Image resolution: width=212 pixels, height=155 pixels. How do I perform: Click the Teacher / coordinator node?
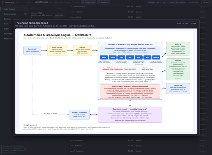pyautogui.click(x=79, y=115)
